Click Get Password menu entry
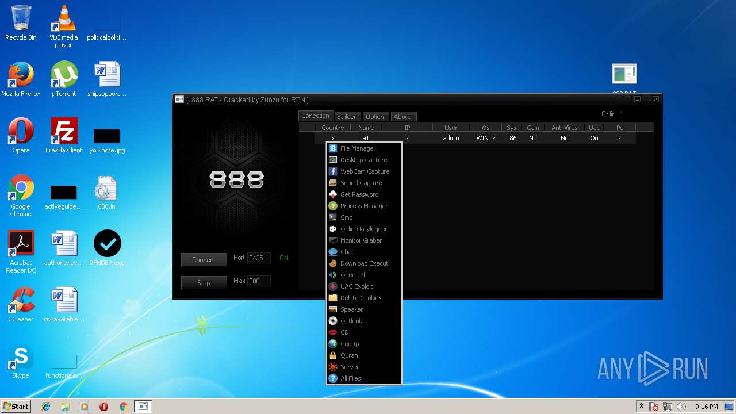The height and width of the screenshot is (414, 736). click(x=363, y=194)
